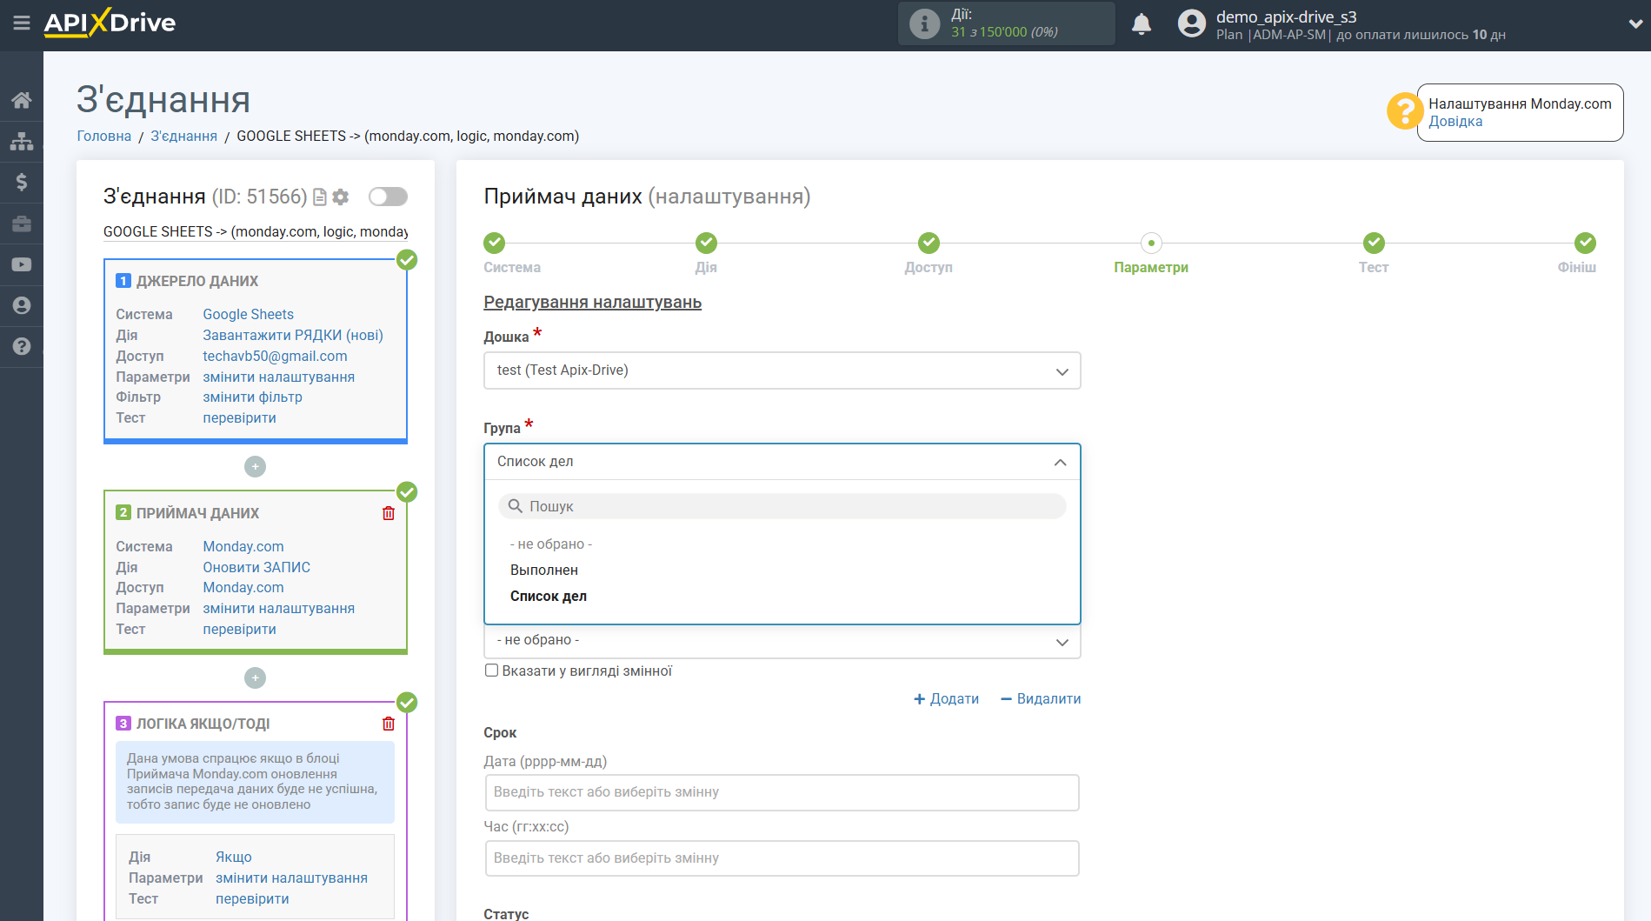Go to the Дія step
Viewport: 1651px width, 921px height.
[x=706, y=243]
